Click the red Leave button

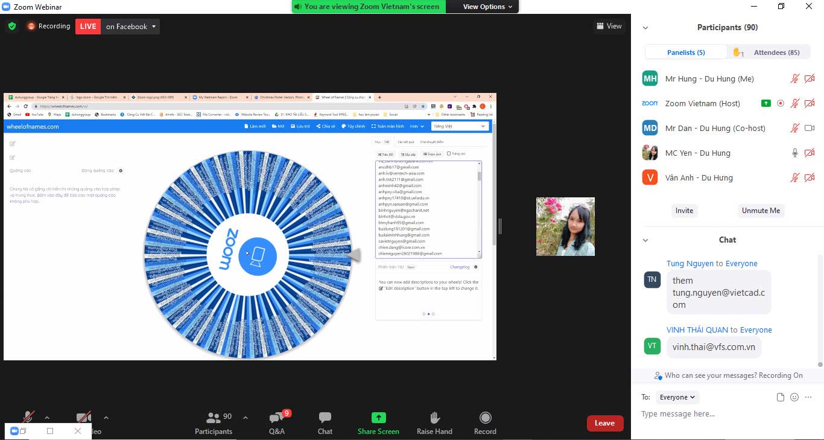(x=605, y=423)
